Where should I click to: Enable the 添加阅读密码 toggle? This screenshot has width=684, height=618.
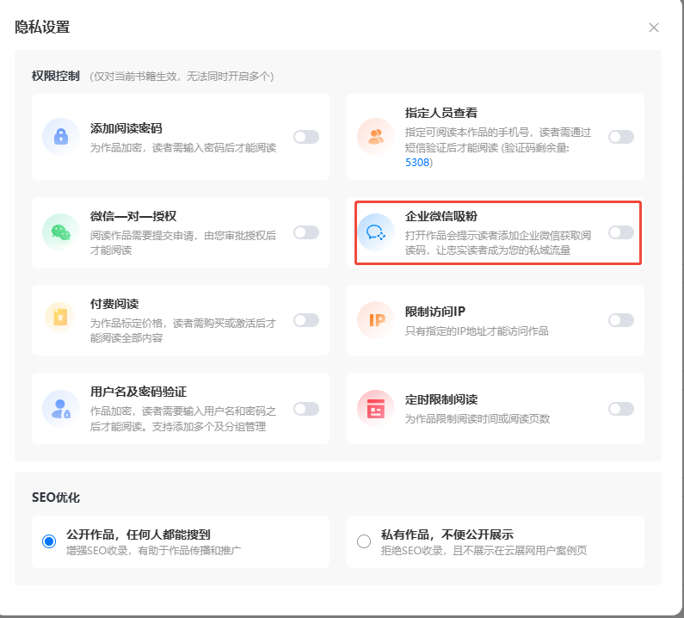[x=305, y=137]
